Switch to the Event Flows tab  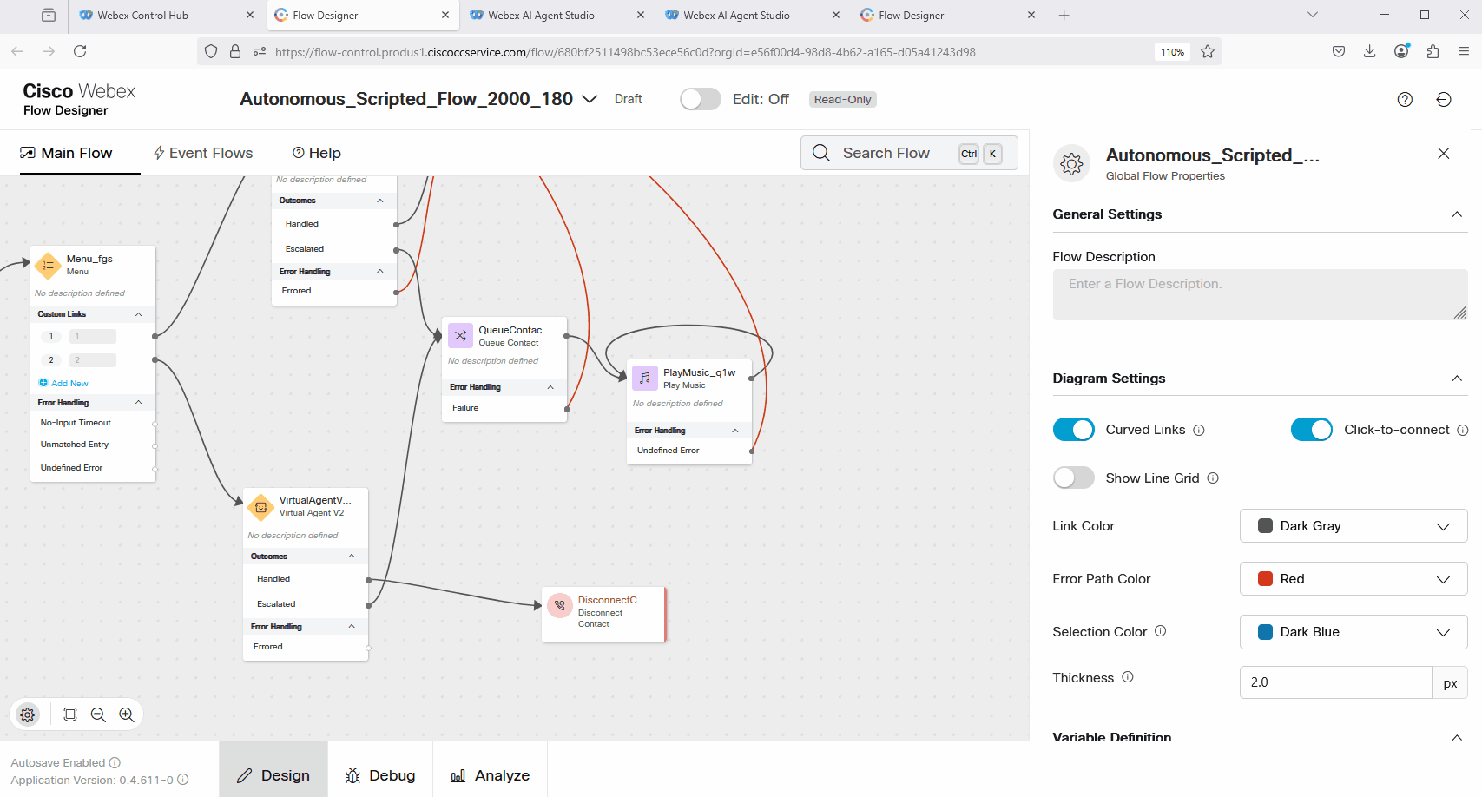pyautogui.click(x=203, y=153)
